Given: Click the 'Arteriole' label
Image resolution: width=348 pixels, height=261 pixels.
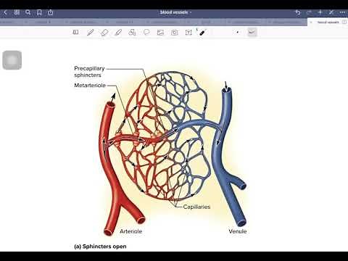Looking at the screenshot, I should click(x=130, y=231).
